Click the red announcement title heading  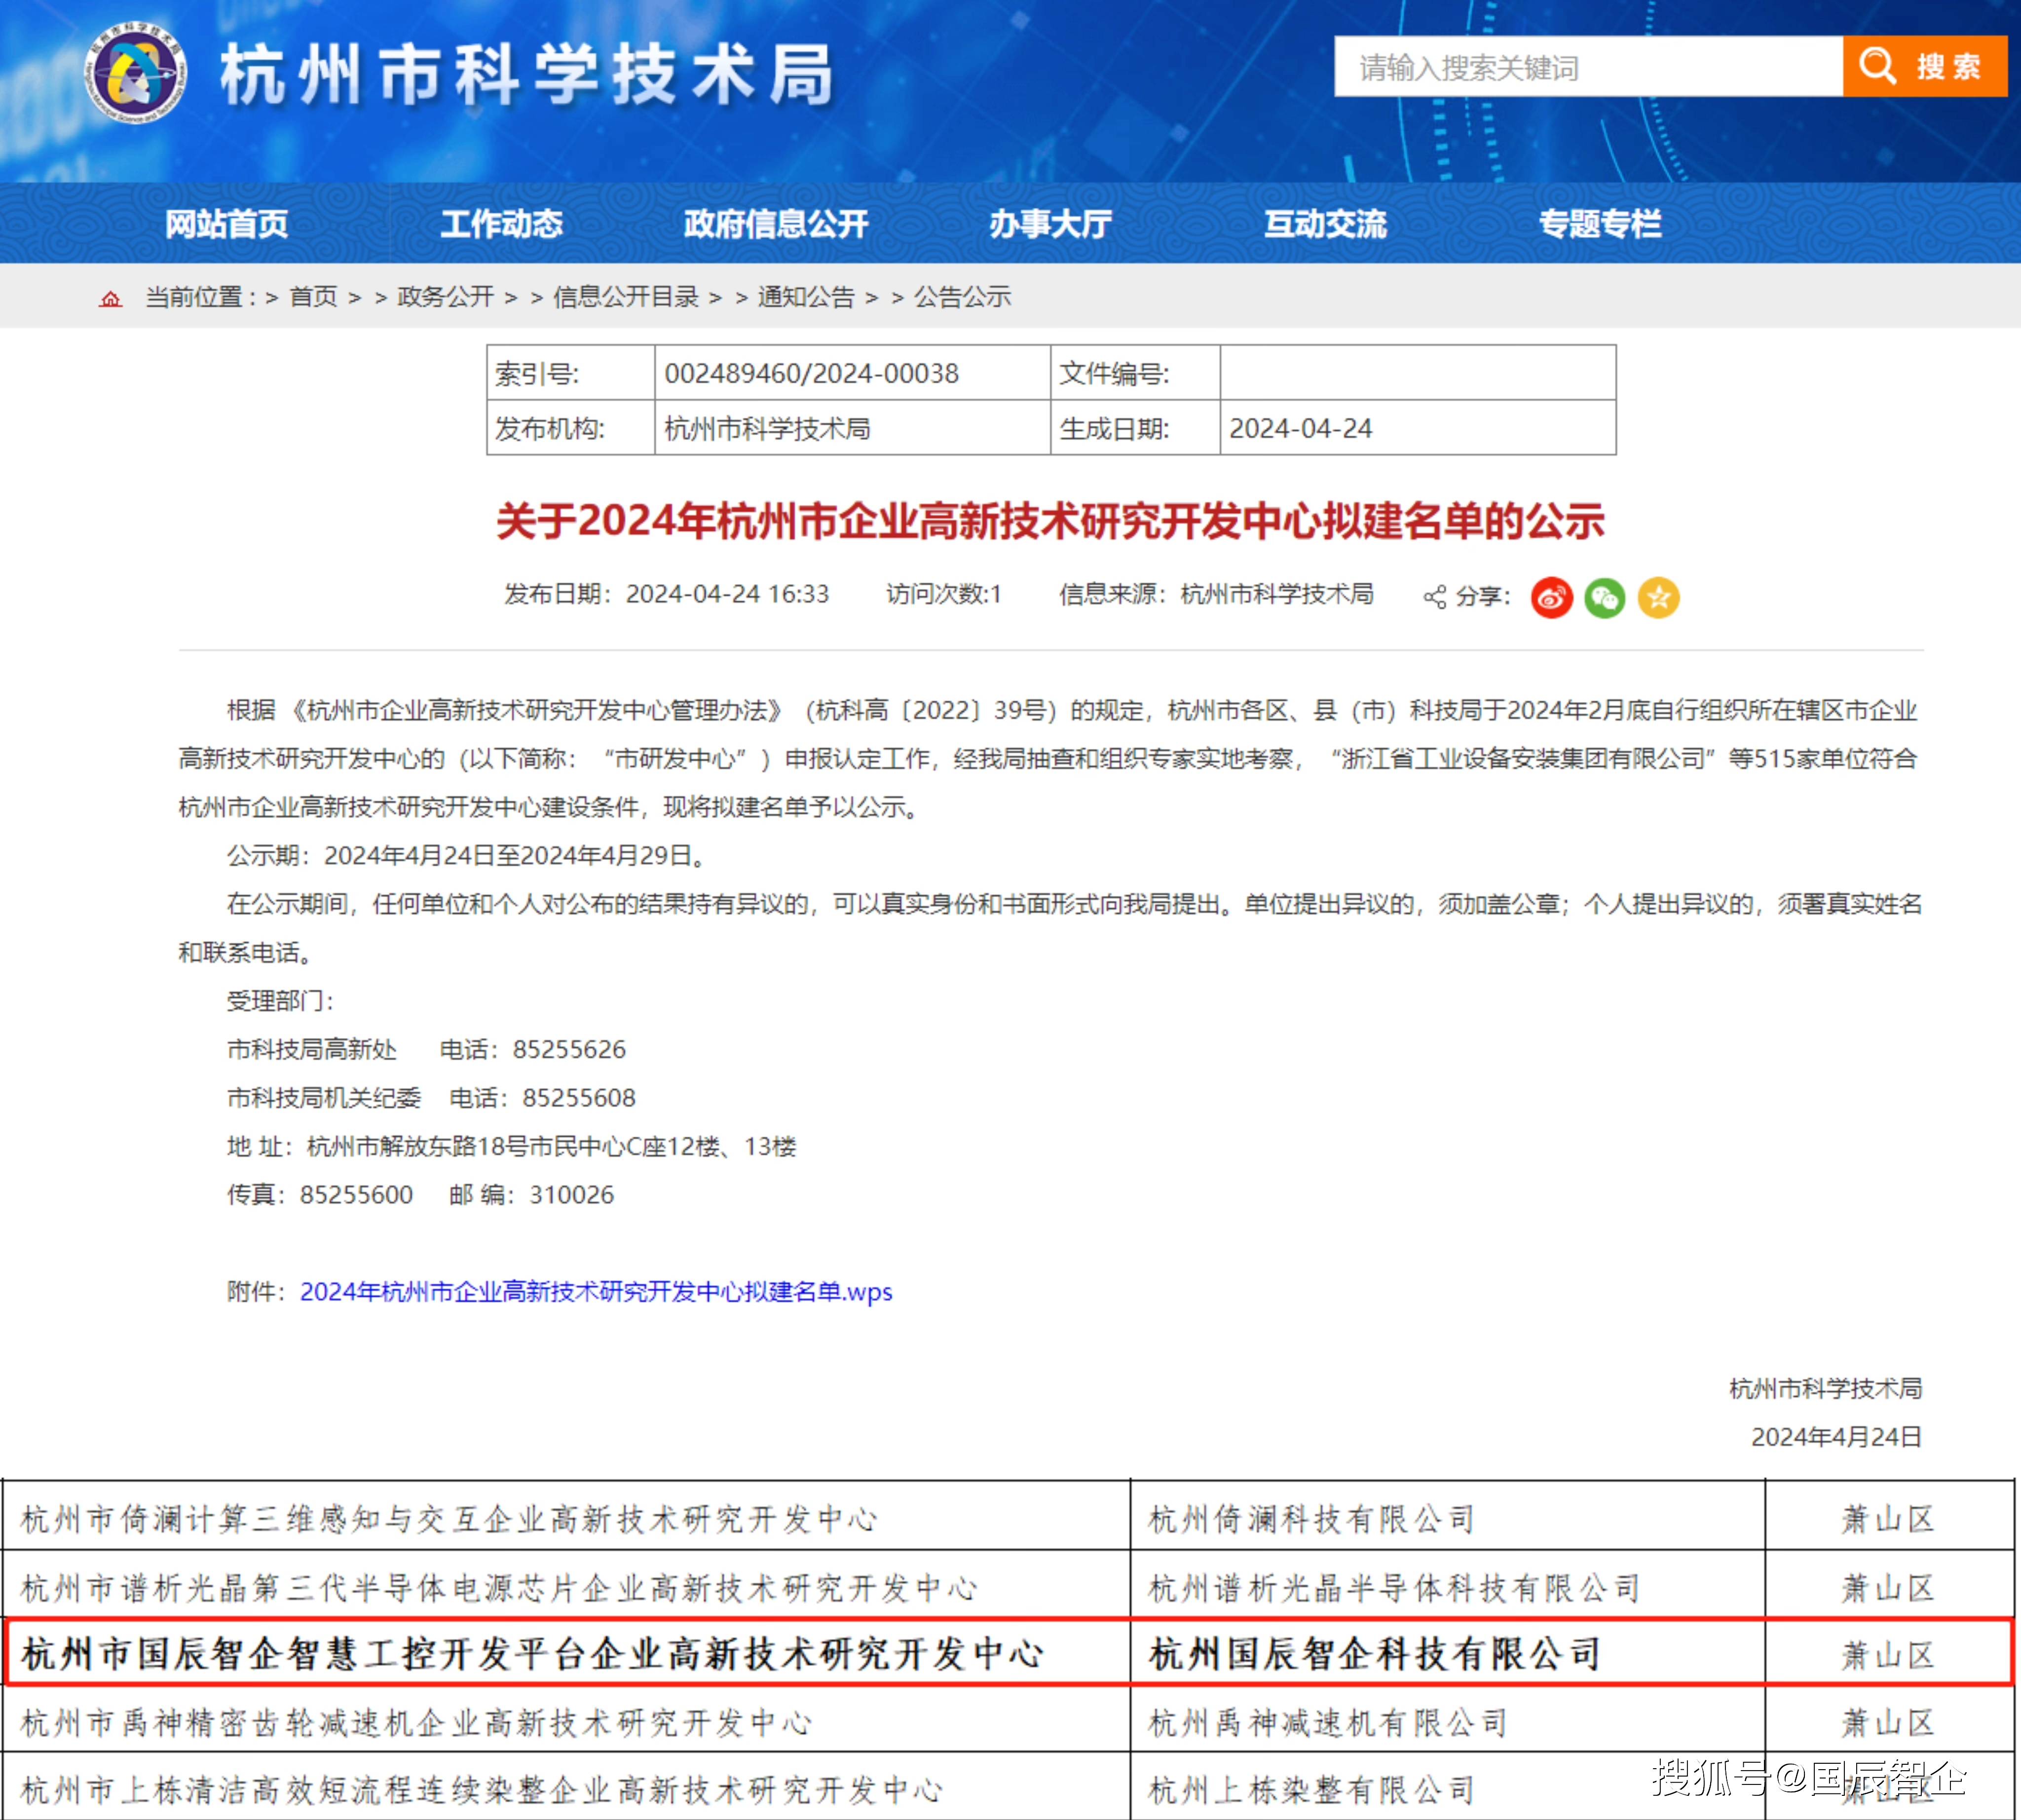(1050, 521)
